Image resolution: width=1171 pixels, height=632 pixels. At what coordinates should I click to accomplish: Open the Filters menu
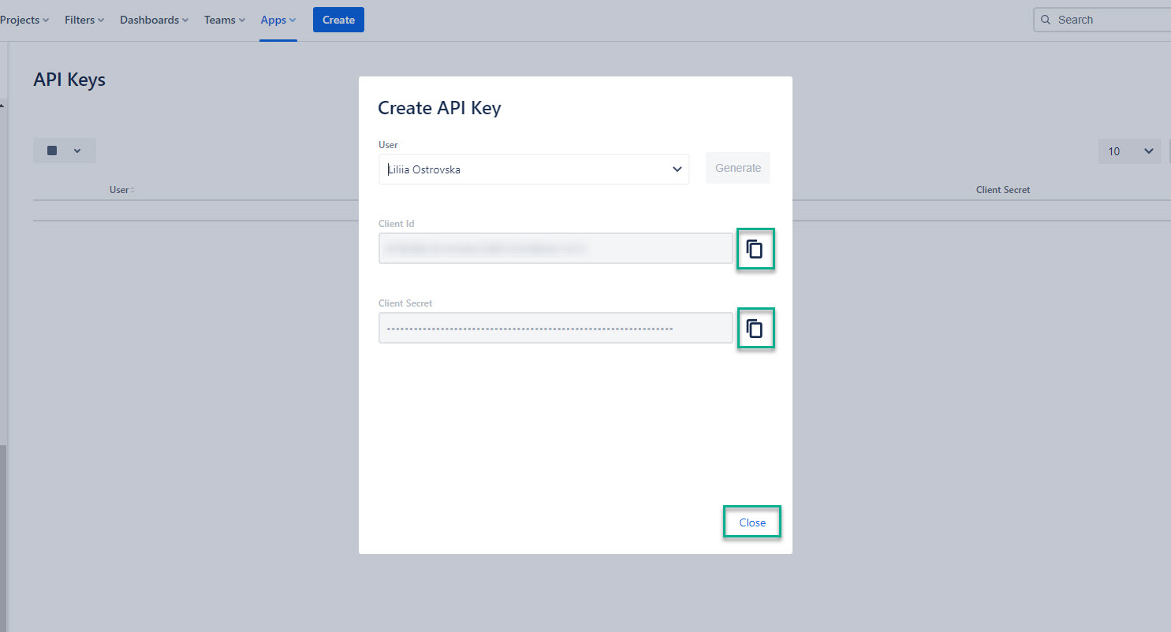pos(84,20)
